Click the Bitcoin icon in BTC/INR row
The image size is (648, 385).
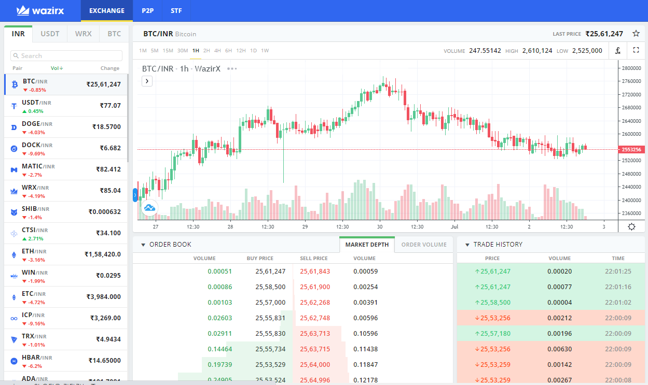[x=14, y=84]
